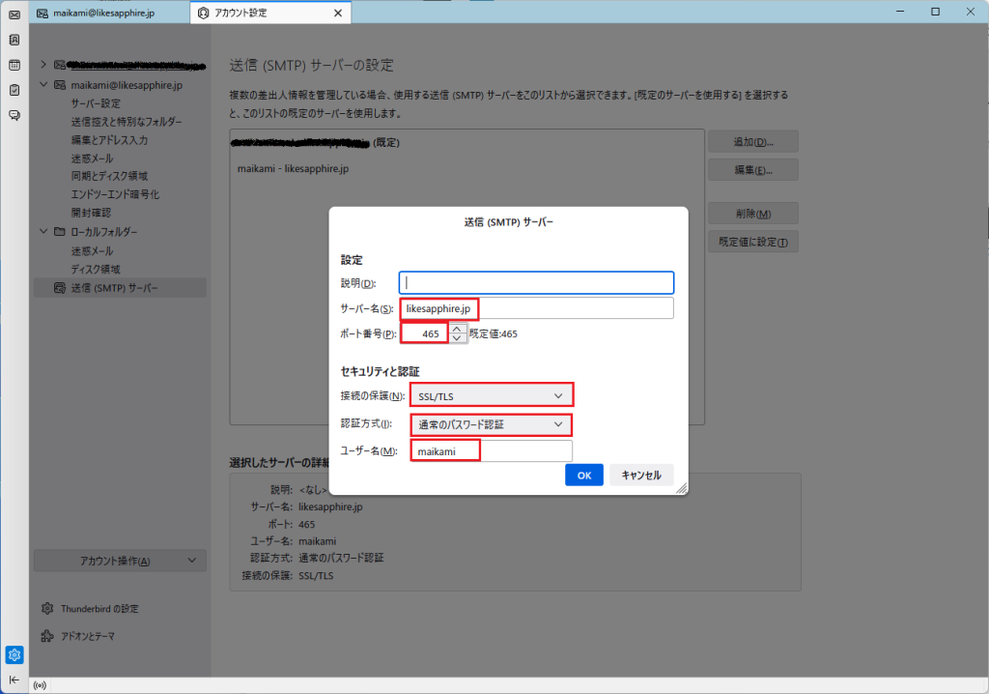
Task: Collapse the maikami@likesapphire.jp account tree
Action: tap(43, 85)
